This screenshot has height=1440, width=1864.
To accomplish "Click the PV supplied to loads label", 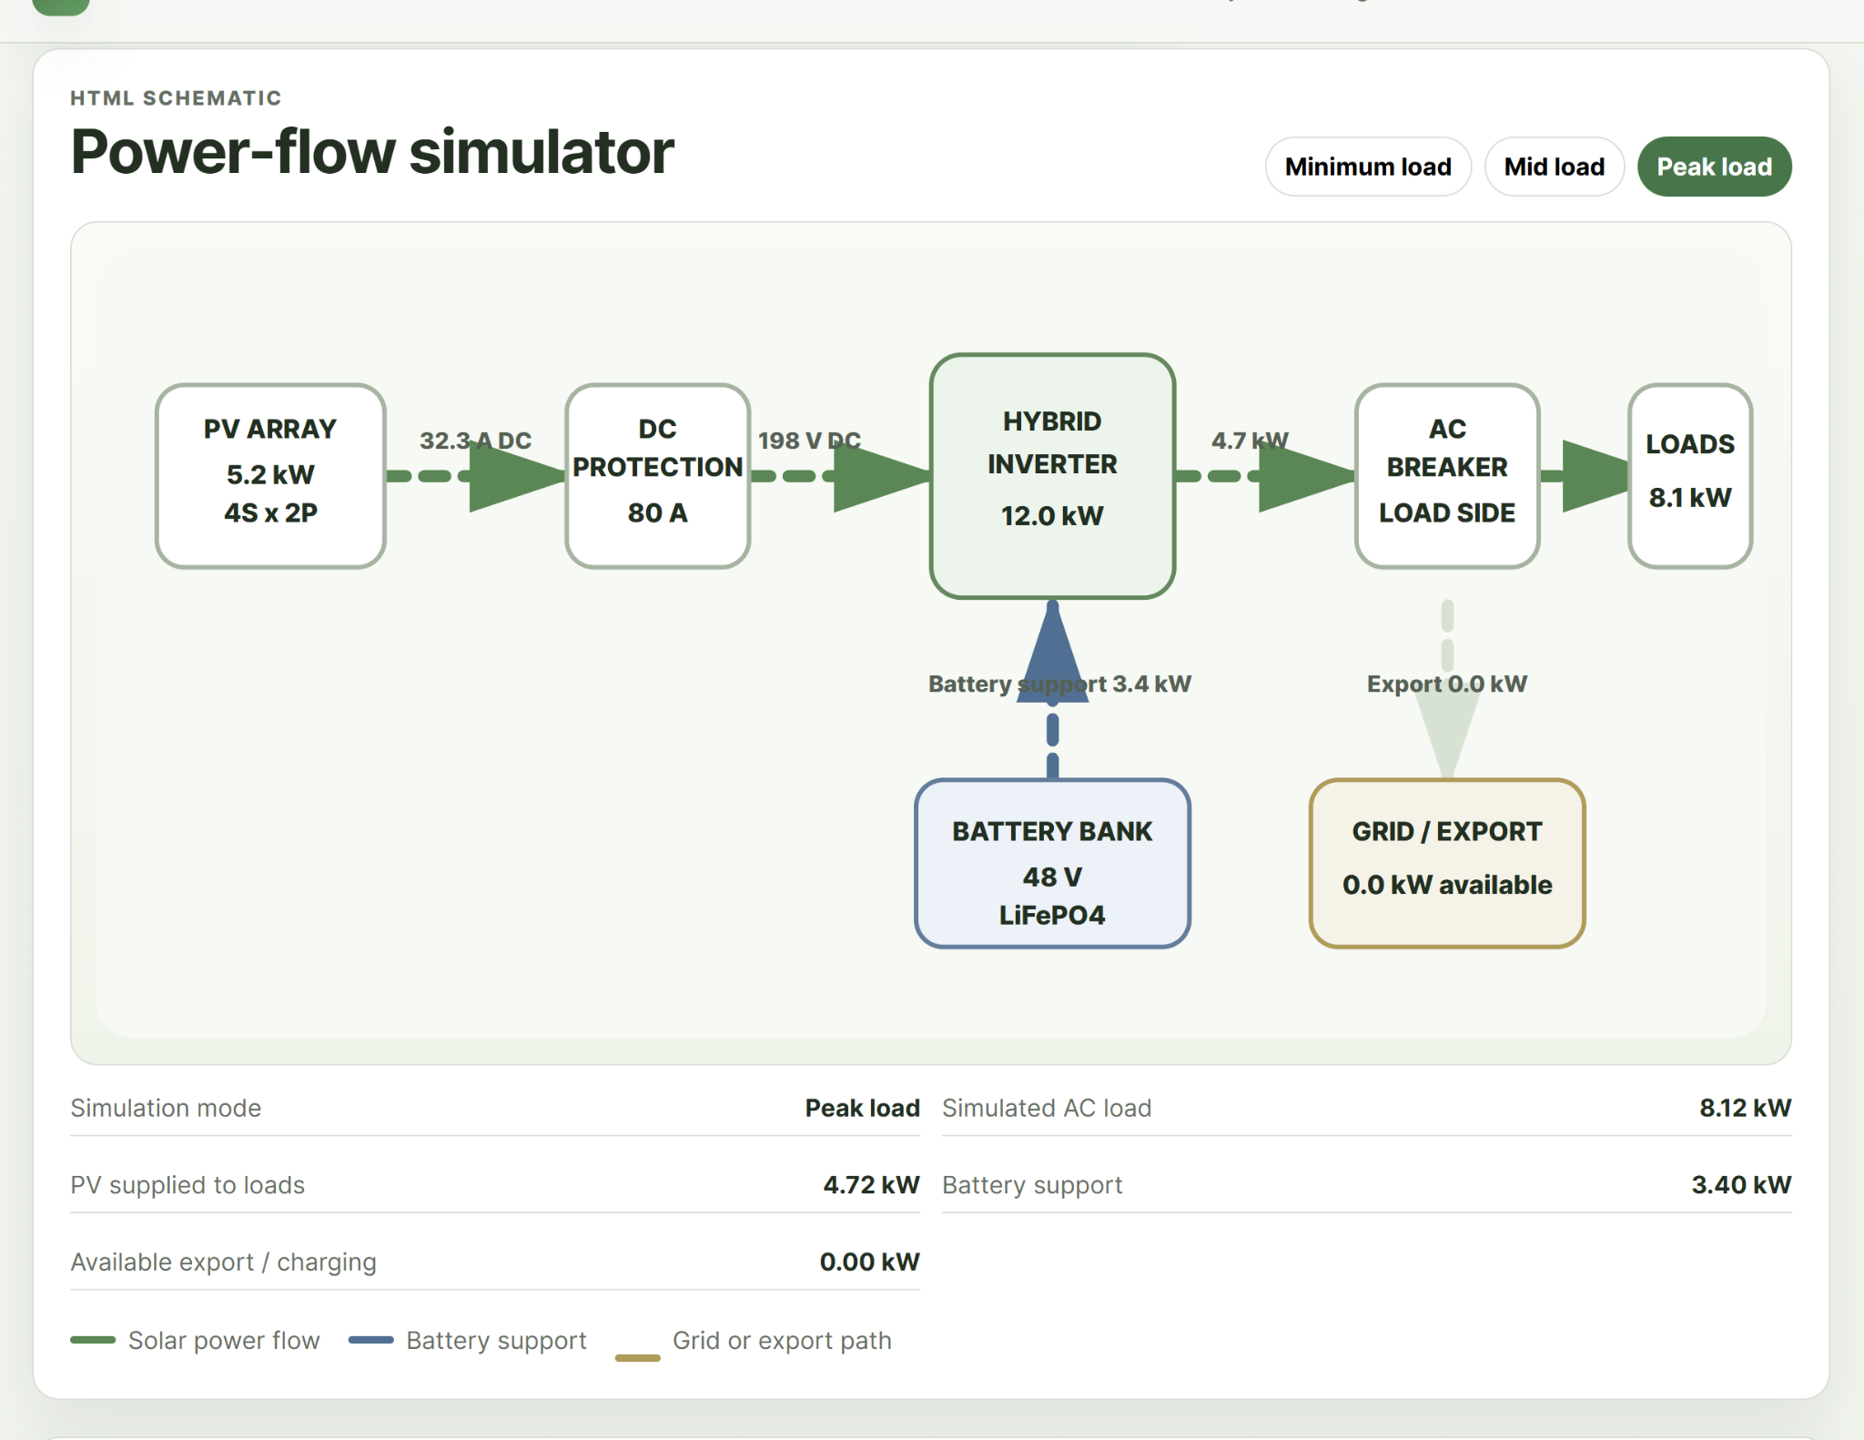I will (187, 1185).
